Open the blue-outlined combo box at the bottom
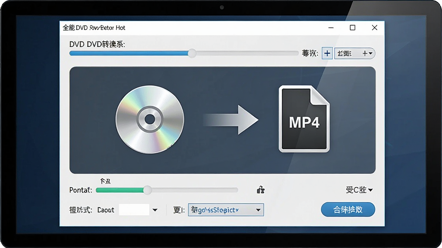 (226, 210)
